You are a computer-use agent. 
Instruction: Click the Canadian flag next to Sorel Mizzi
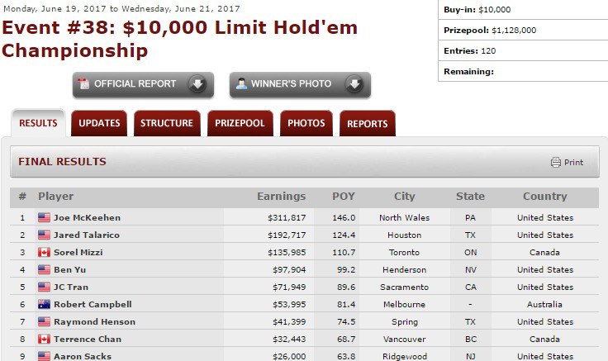point(45,253)
